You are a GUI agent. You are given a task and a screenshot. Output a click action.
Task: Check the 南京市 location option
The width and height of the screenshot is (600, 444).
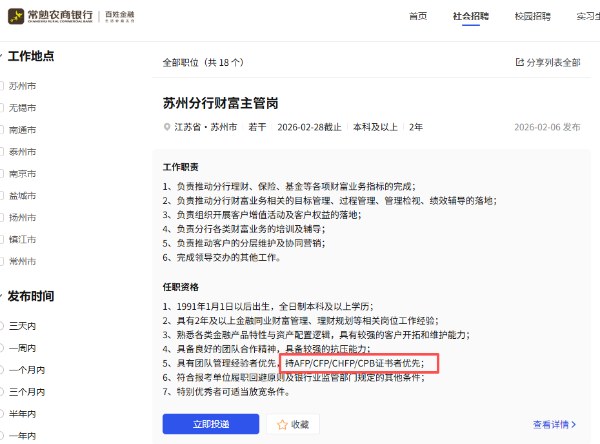[1, 174]
